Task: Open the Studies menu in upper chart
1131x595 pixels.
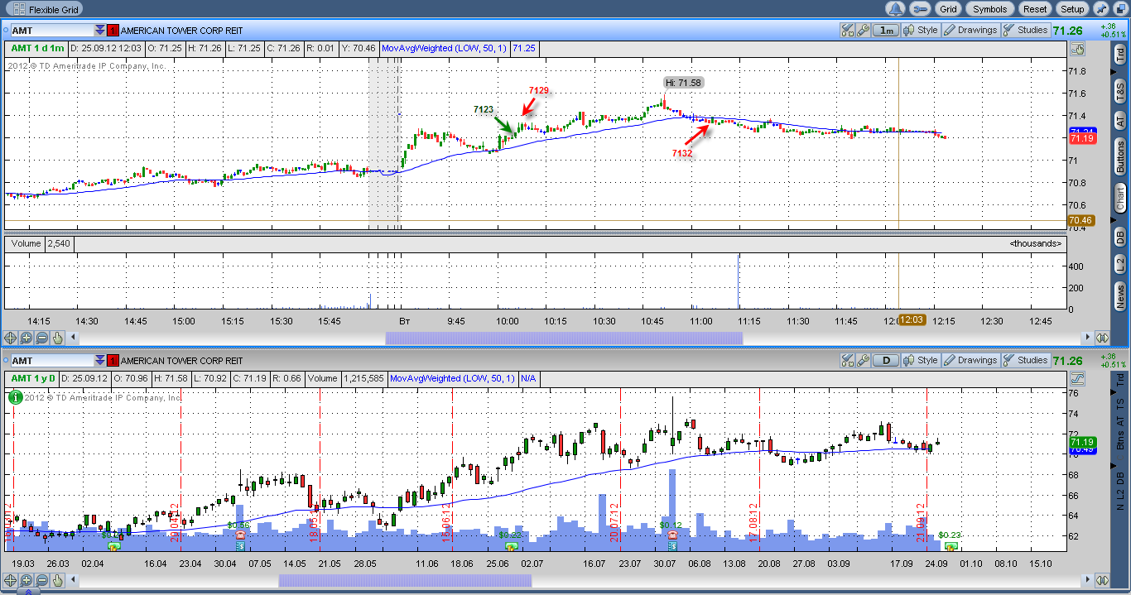Action: [x=1025, y=31]
